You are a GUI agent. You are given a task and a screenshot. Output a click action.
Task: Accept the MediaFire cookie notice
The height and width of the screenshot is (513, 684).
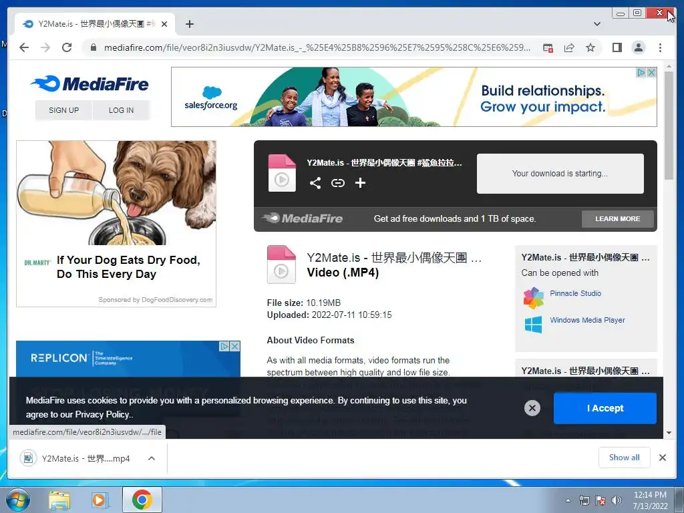tap(605, 408)
